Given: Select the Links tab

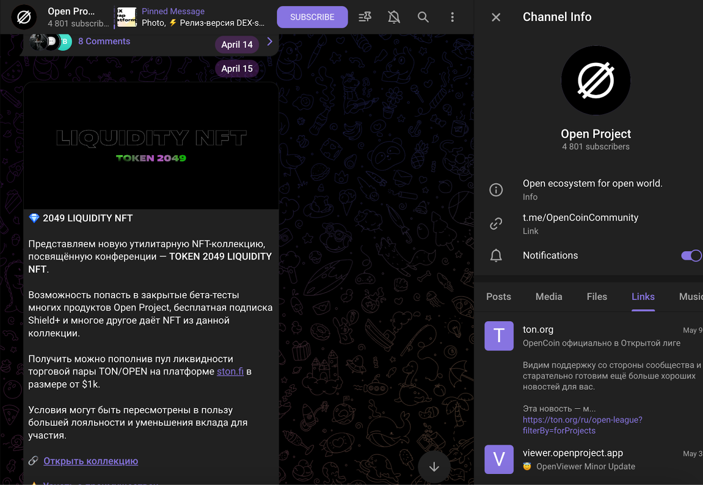Looking at the screenshot, I should [x=643, y=297].
